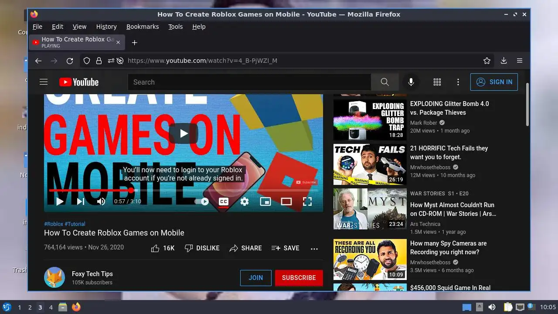
Task: Enter full screen video mode
Action: point(307,201)
